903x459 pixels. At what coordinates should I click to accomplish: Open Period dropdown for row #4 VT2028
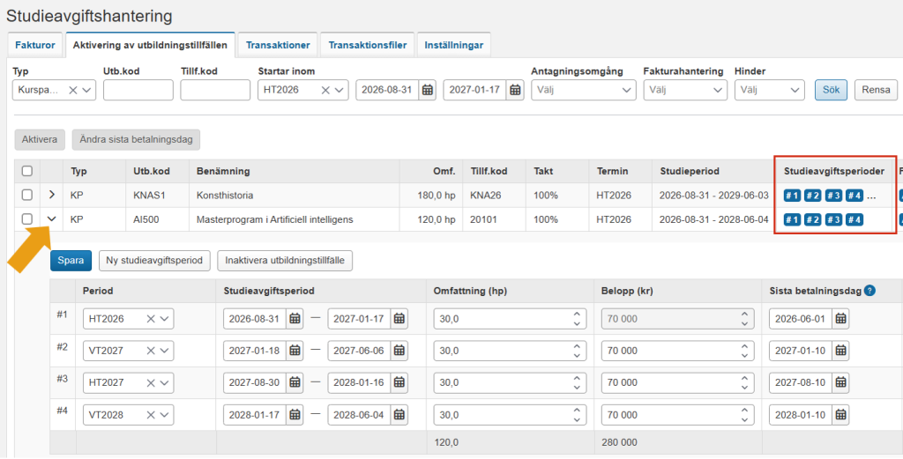click(165, 415)
